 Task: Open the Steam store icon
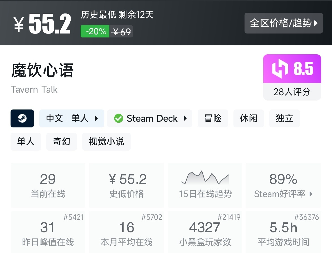click(22, 118)
